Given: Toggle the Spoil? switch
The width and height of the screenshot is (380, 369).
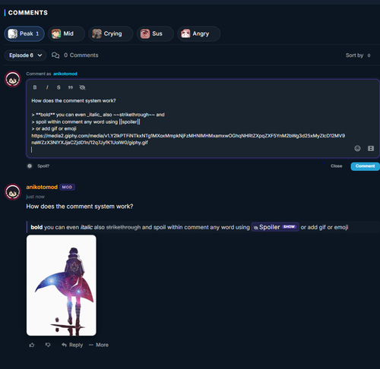Looking at the screenshot, I should (x=30, y=166).
